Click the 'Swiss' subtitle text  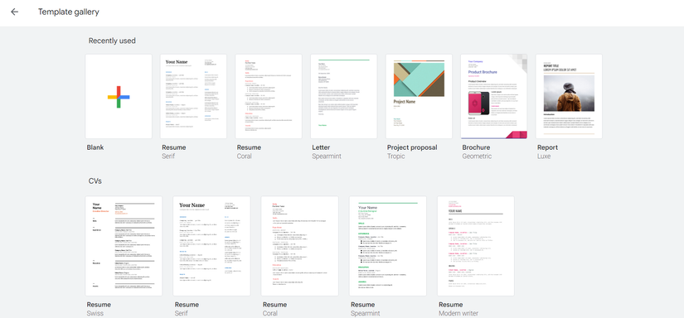point(95,313)
